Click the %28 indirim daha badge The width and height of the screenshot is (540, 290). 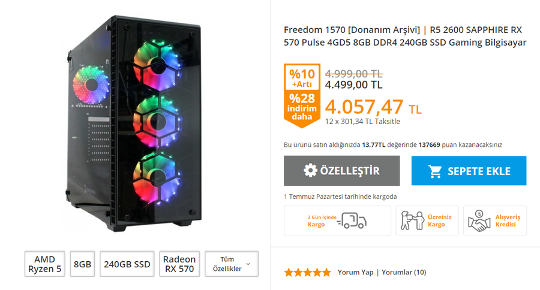(x=302, y=107)
